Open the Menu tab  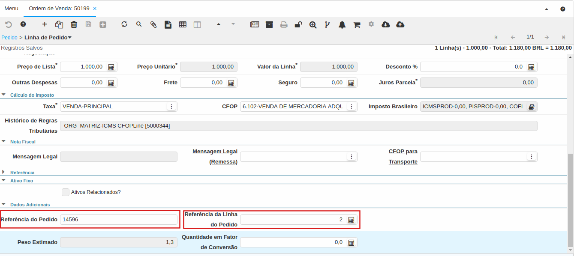[11, 9]
